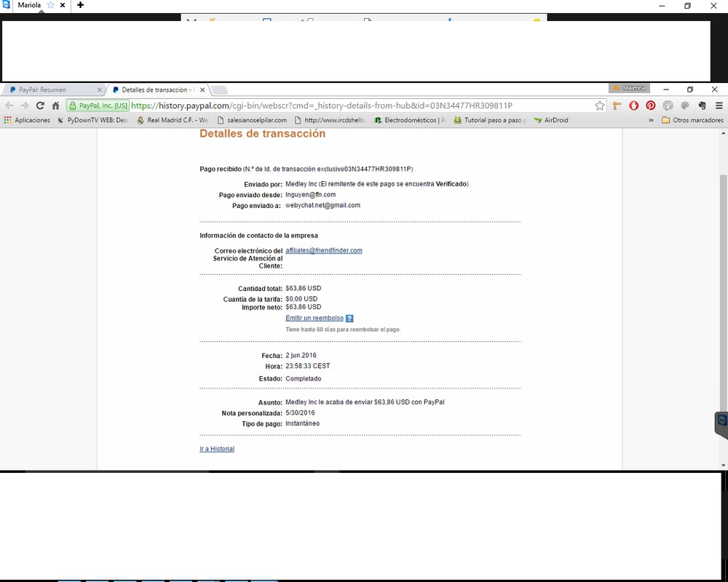Open a new Chrome tab
The image size is (728, 582).
[x=220, y=90]
